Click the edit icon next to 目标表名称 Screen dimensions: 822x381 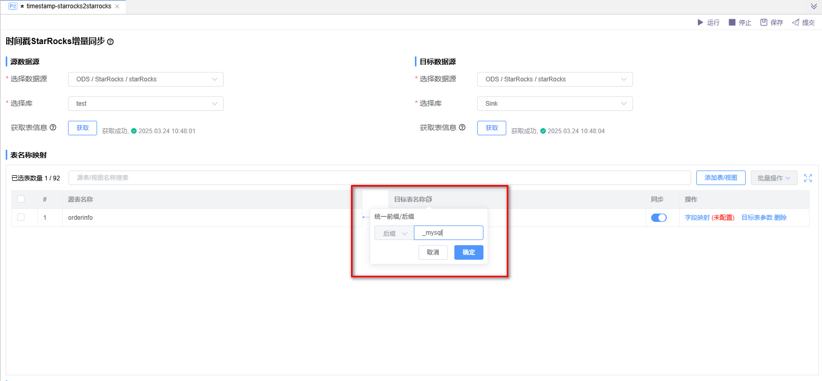[429, 199]
